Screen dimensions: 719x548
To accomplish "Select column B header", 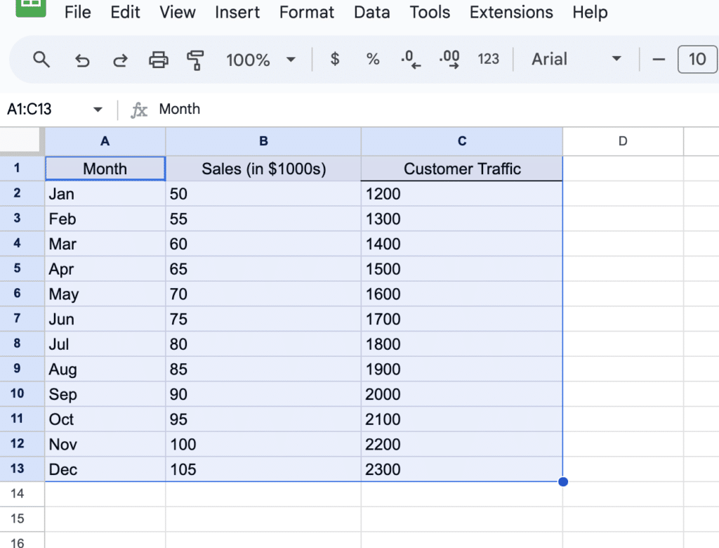I will 263,141.
